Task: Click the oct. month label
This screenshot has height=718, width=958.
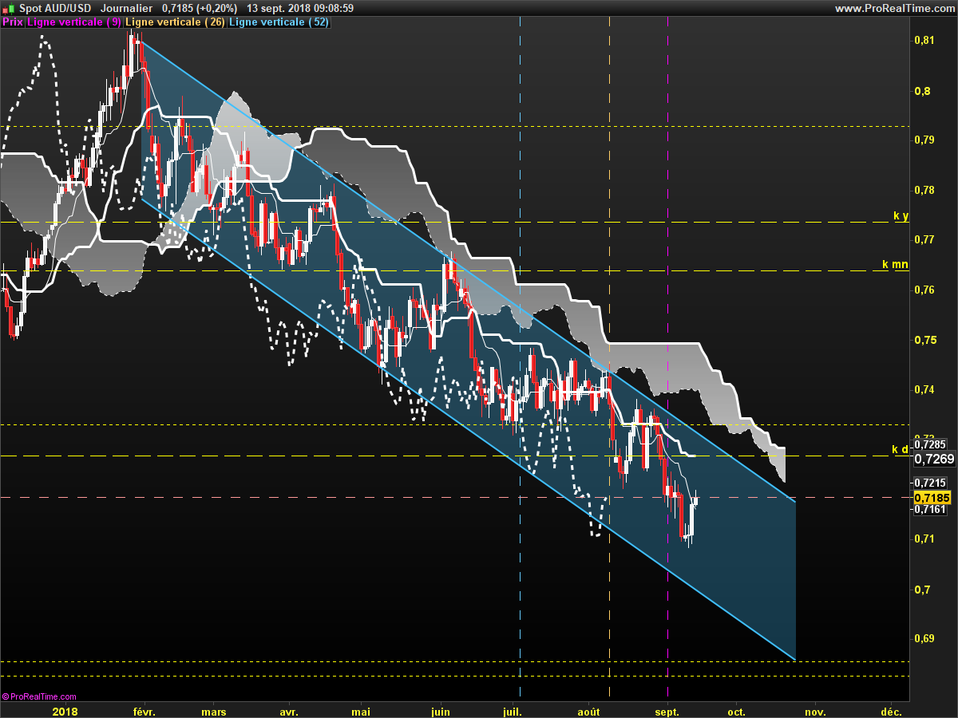Action: click(737, 712)
